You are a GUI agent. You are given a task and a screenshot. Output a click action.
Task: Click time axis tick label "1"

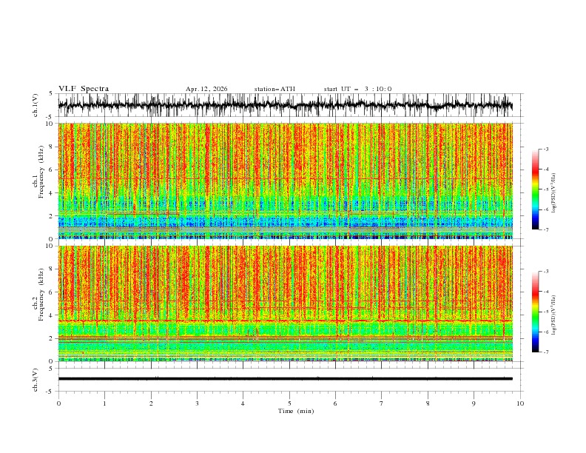point(104,403)
